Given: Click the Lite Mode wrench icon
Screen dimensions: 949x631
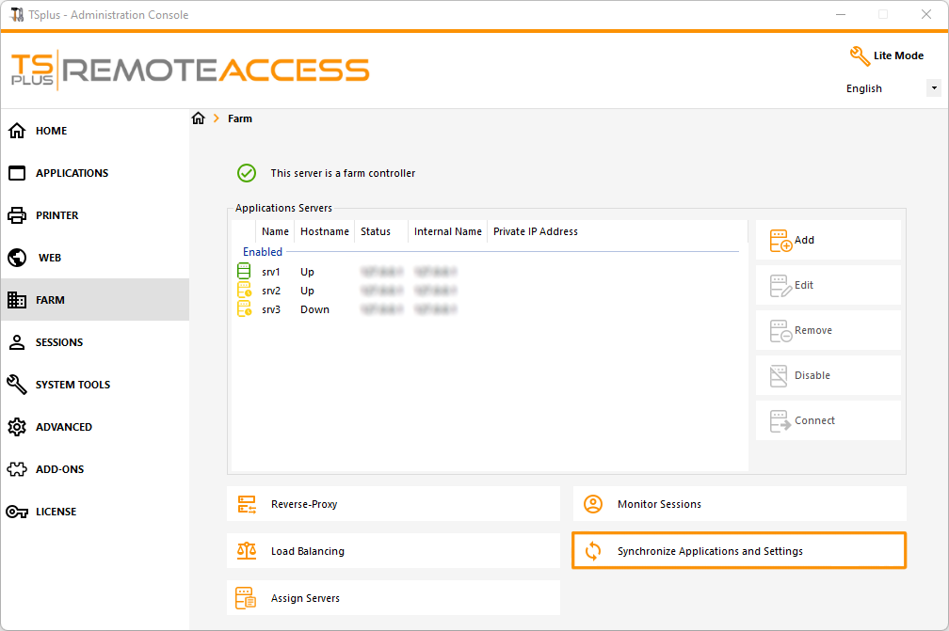Looking at the screenshot, I should tap(859, 56).
